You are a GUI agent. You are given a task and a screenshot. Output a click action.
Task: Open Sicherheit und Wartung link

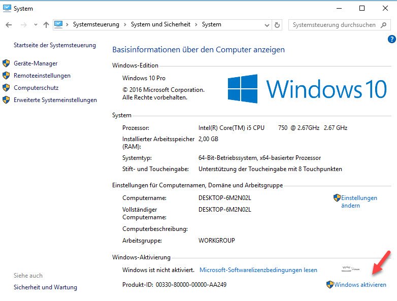(x=45, y=287)
